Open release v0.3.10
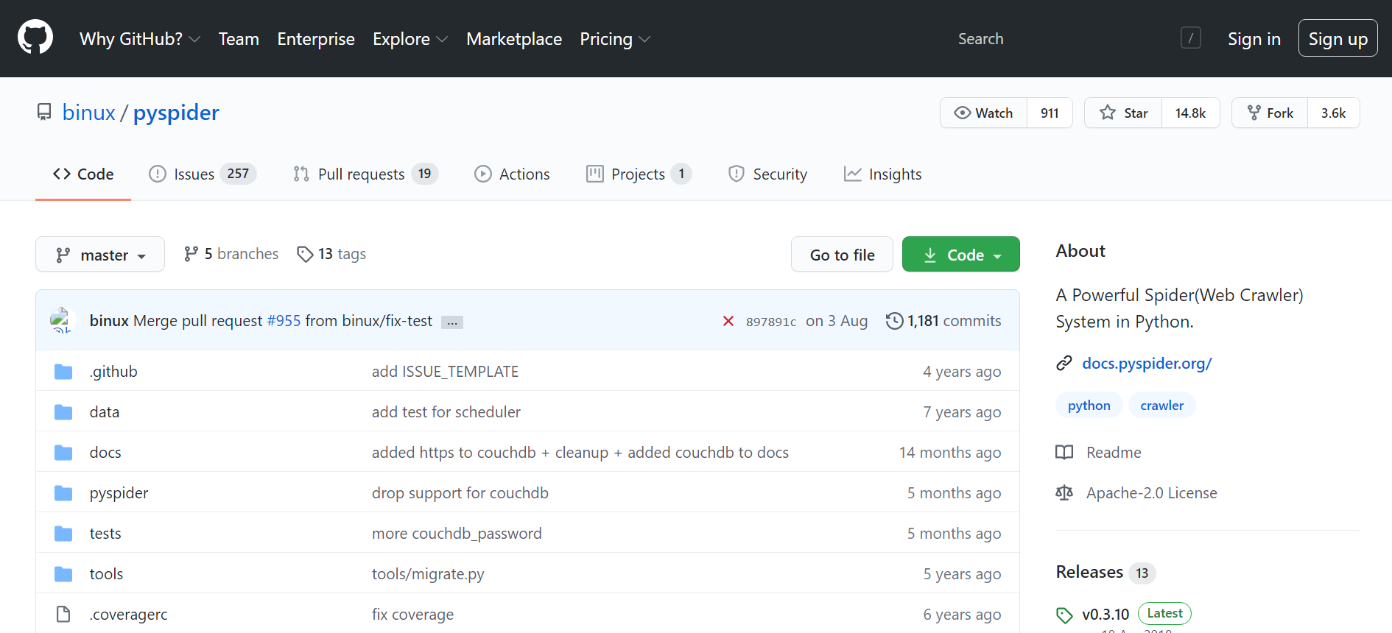 click(x=1105, y=614)
